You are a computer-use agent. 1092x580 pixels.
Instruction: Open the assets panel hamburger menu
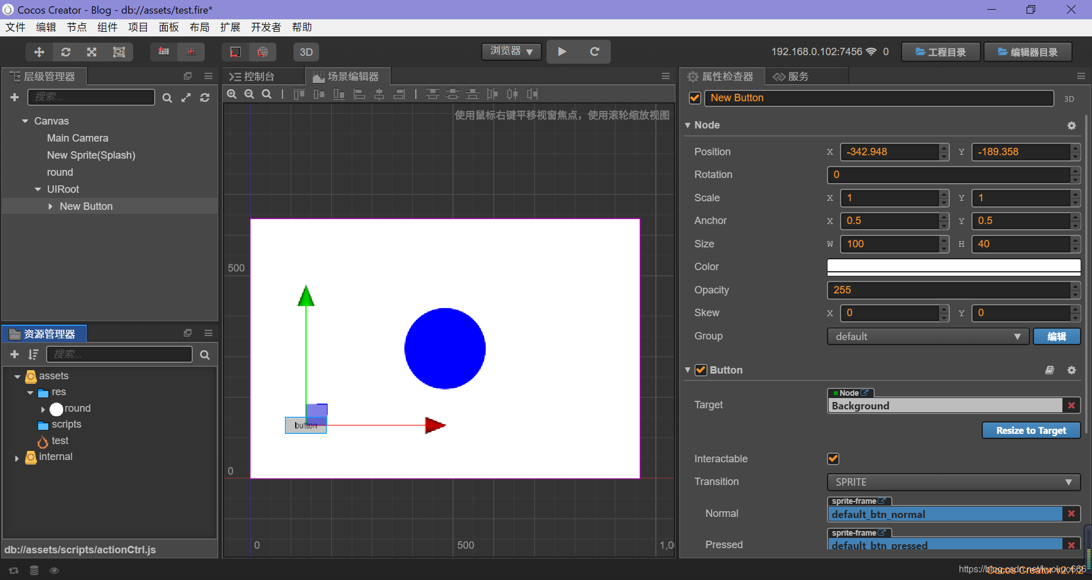209,333
